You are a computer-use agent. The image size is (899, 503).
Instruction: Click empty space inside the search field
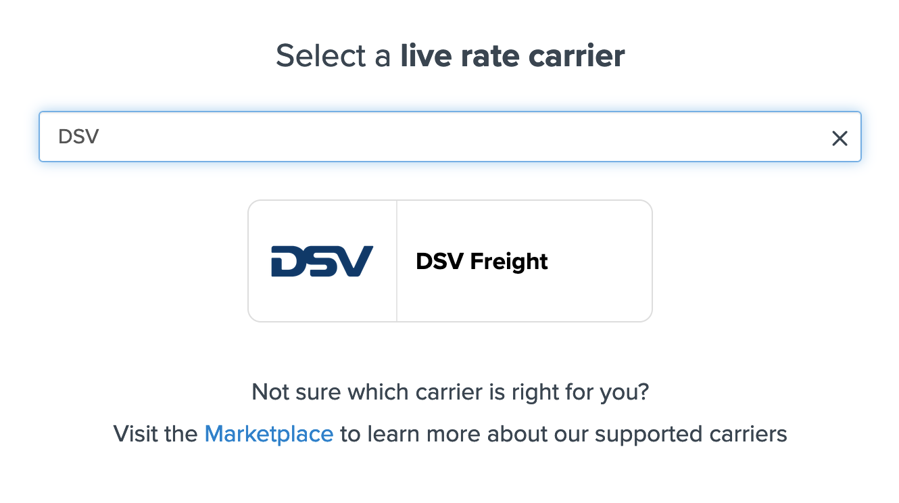[x=473, y=137]
